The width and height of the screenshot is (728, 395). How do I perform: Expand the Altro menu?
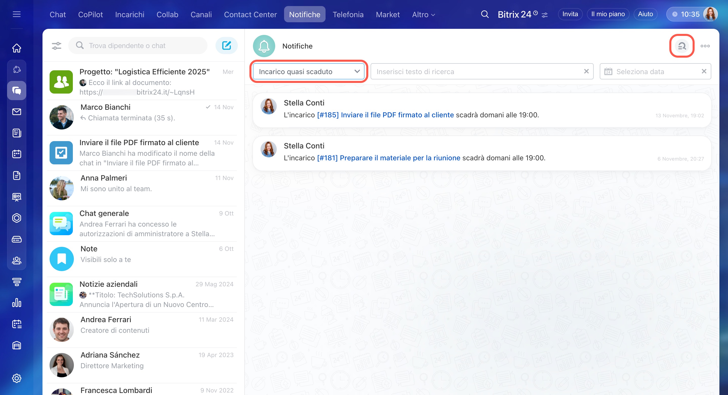(x=423, y=14)
